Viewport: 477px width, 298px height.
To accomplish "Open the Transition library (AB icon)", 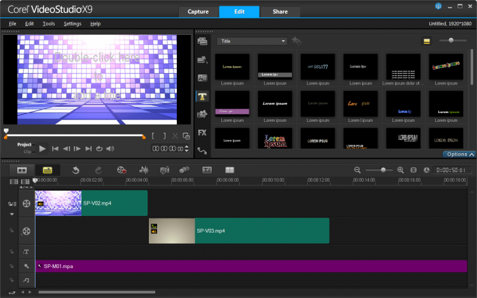I will pos(202,78).
